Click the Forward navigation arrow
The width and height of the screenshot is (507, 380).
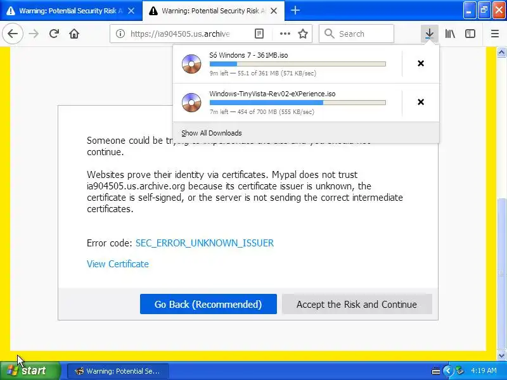tap(34, 34)
